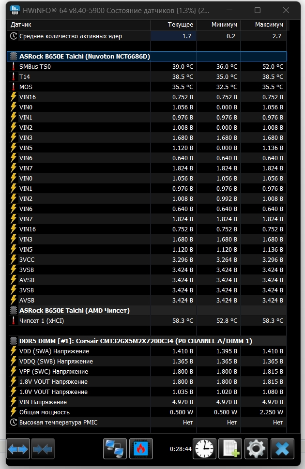Open the remote network computers button

(x=115, y=448)
